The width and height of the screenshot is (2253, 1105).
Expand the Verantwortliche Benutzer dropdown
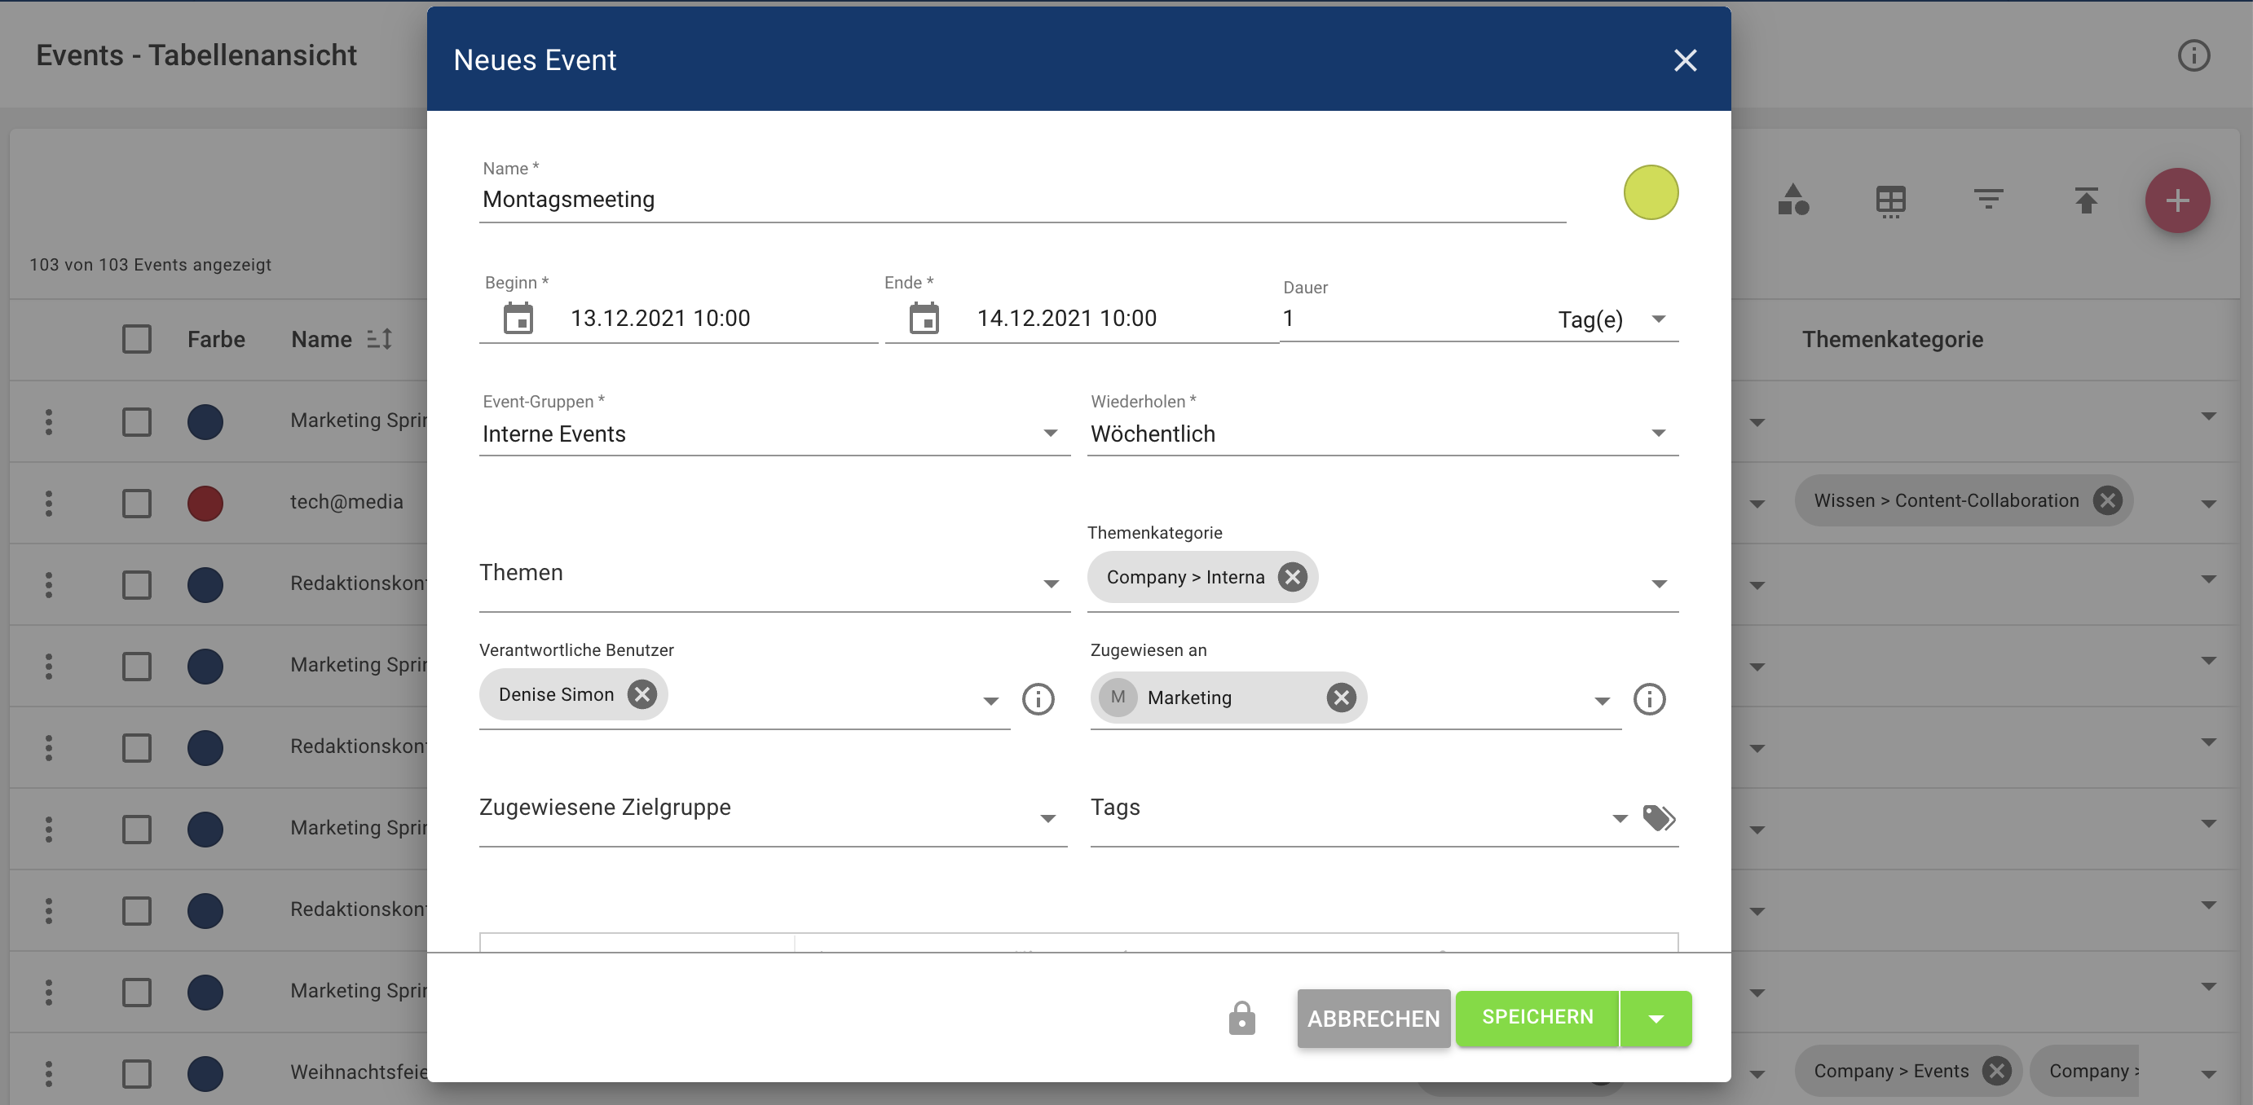[x=990, y=700]
